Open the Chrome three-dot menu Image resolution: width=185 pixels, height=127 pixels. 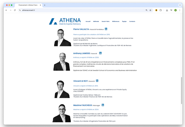point(180,10)
